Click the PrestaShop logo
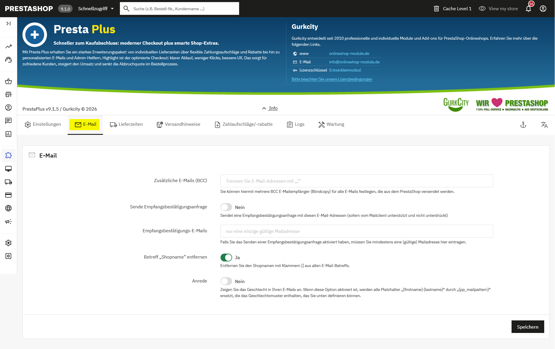The height and width of the screenshot is (349, 555). [29, 8]
